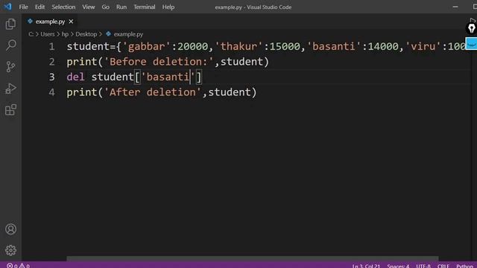The width and height of the screenshot is (477, 268).
Task: Open the Run and Debug view
Action: 10,89
